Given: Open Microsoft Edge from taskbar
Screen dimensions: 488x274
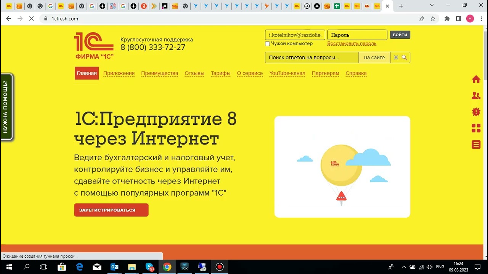Looking at the screenshot, I should coord(79,267).
